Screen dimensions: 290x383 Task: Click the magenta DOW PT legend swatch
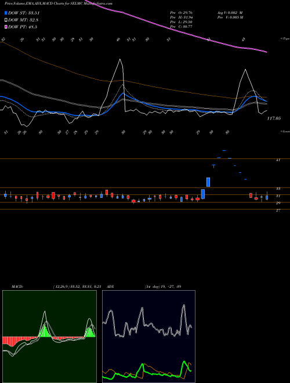click(6, 27)
